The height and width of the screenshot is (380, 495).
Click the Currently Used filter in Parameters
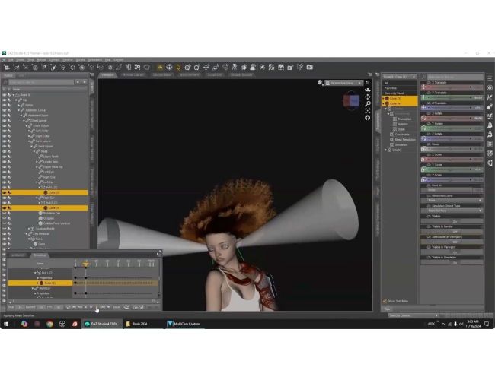tap(394, 93)
